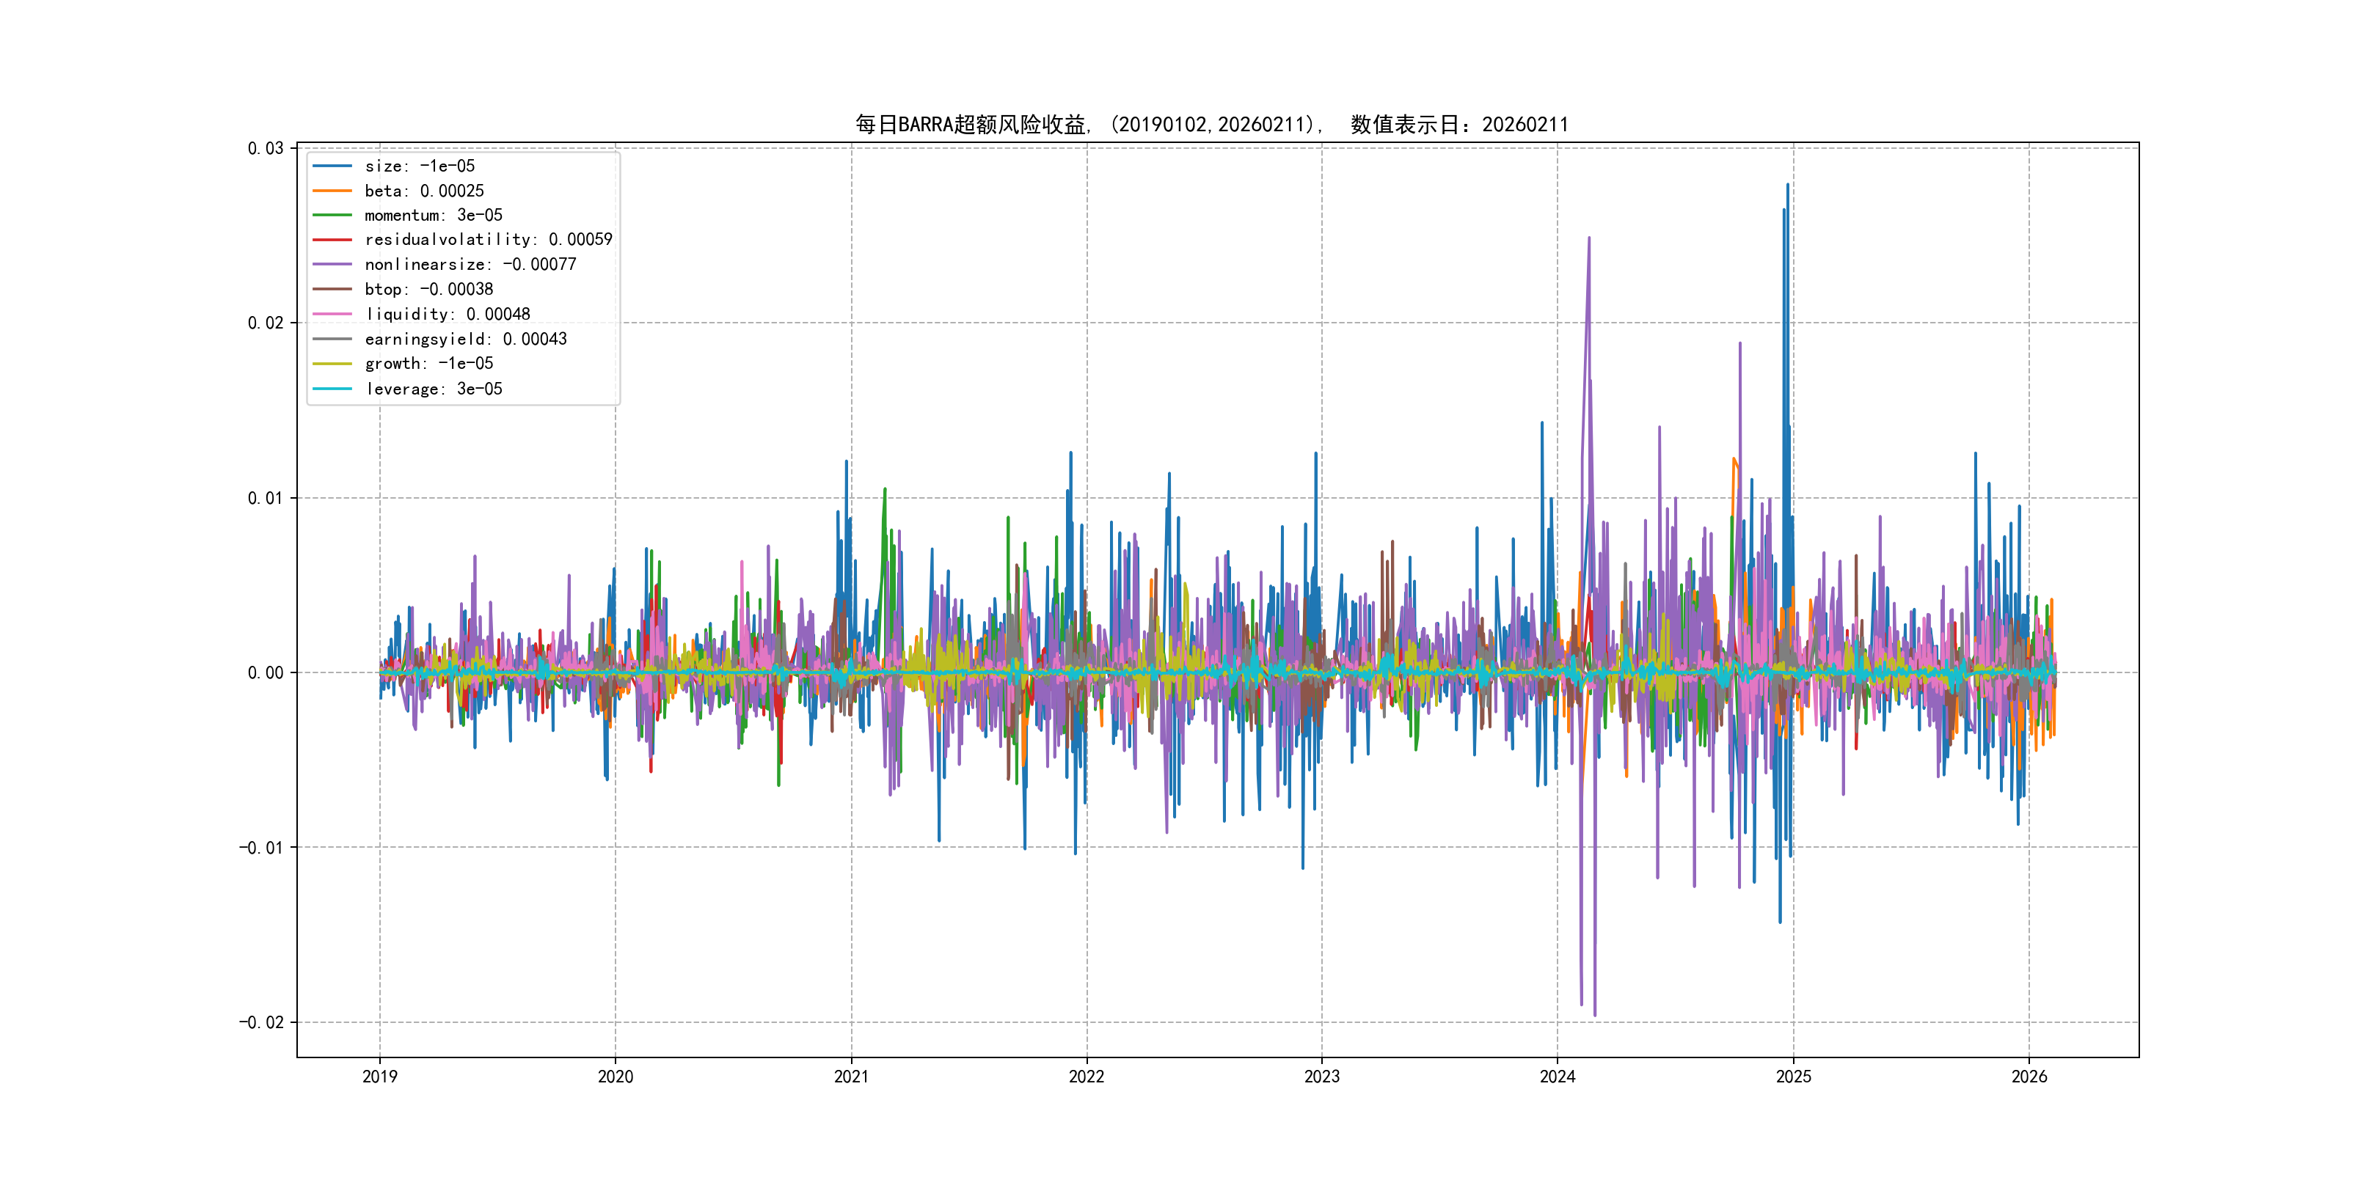2377x1188 pixels.
Task: Select the 'earningsyield: 0.00043' legend label
Action: click(465, 340)
